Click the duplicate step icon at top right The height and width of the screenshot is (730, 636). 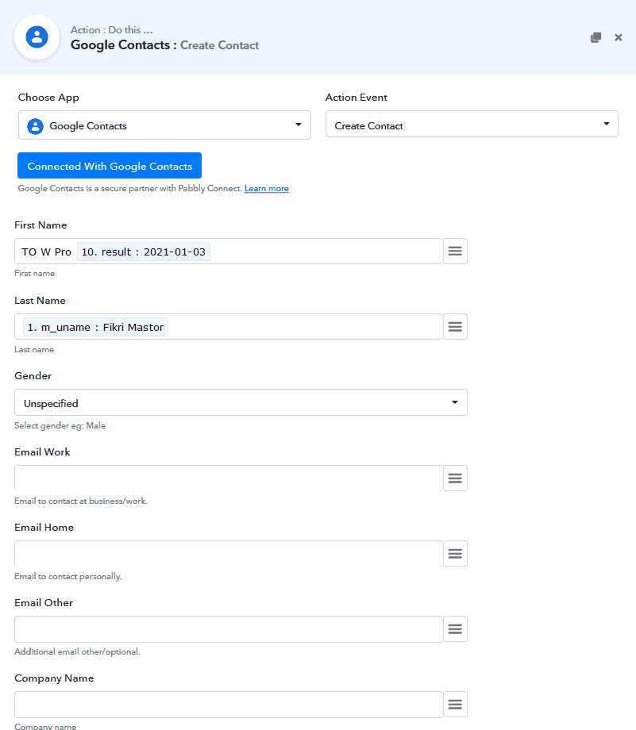pyautogui.click(x=596, y=37)
